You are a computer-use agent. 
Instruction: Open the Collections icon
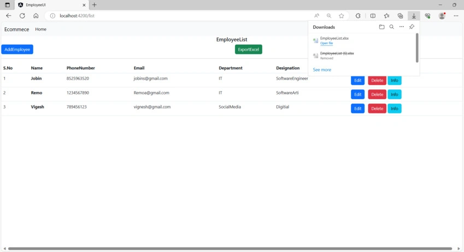[400, 16]
